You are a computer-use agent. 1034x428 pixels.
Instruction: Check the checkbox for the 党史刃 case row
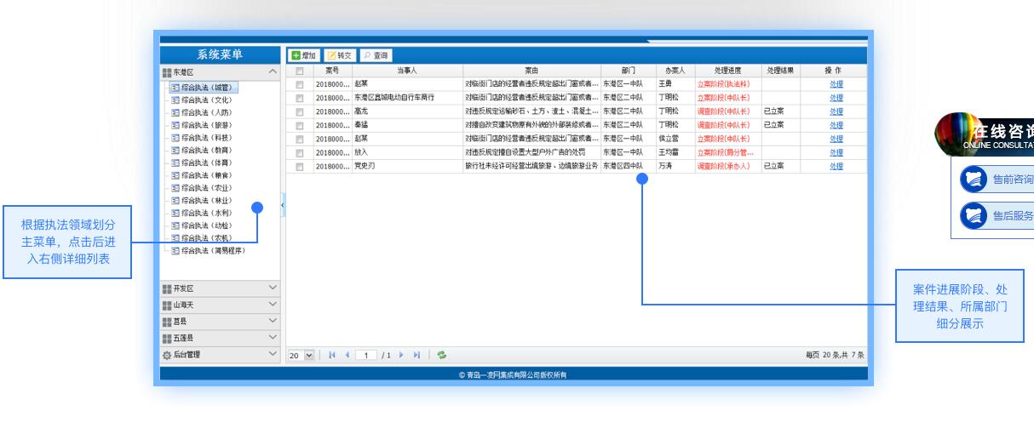tap(299, 167)
